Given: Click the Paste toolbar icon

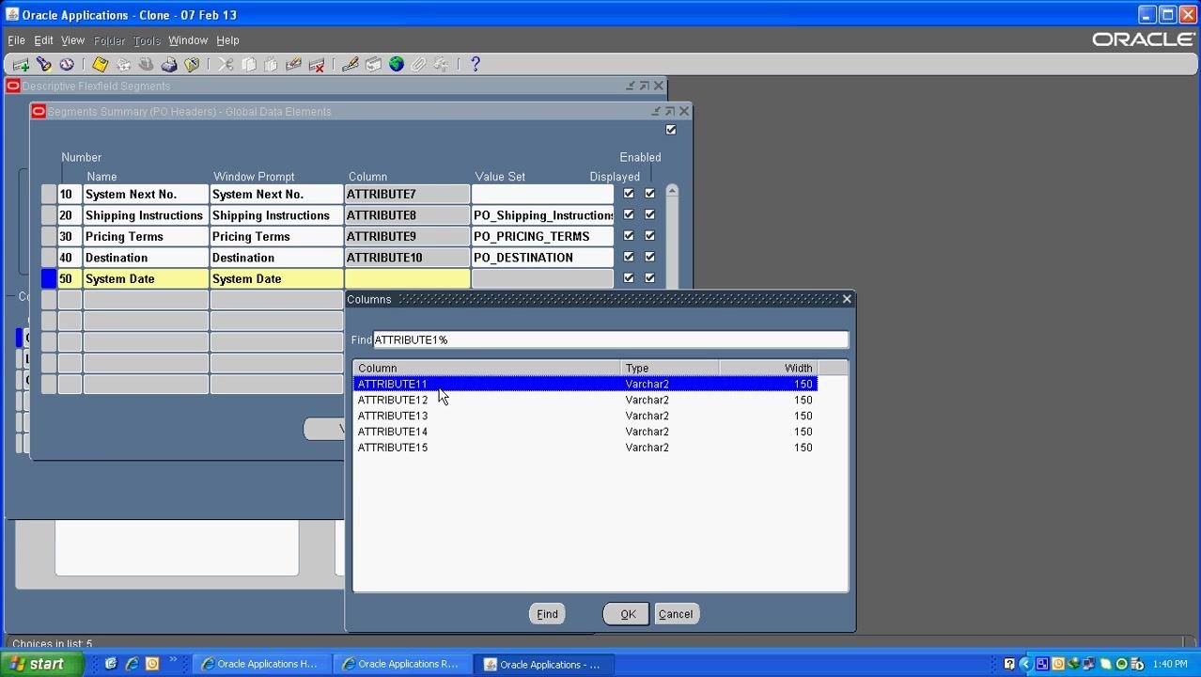Looking at the screenshot, I should tap(271, 65).
